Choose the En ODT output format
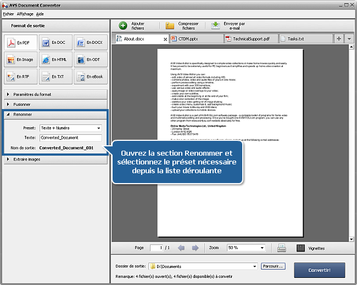 [x=91, y=60]
